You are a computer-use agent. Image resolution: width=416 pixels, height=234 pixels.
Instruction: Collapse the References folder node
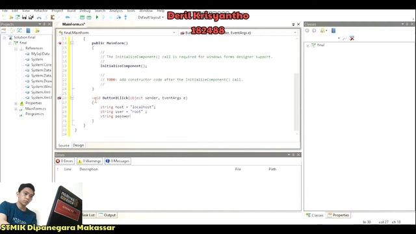click(16, 48)
